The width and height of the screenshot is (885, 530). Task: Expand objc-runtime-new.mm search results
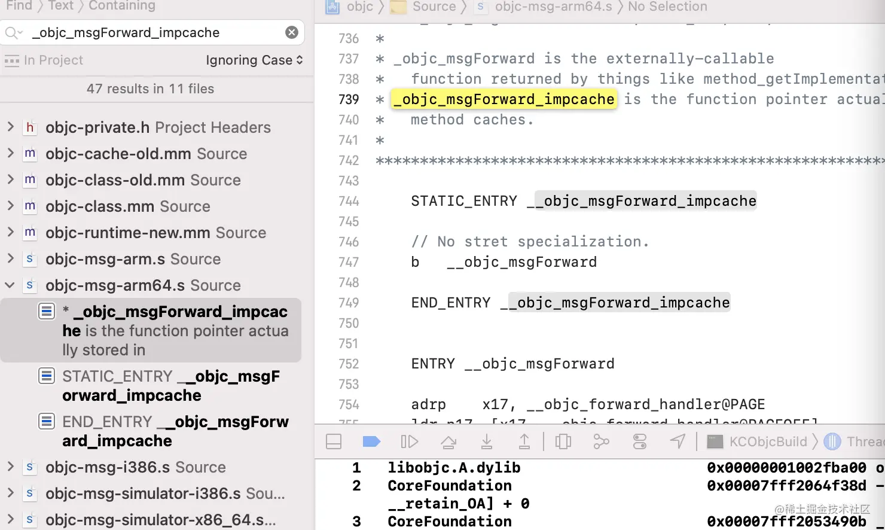10,232
